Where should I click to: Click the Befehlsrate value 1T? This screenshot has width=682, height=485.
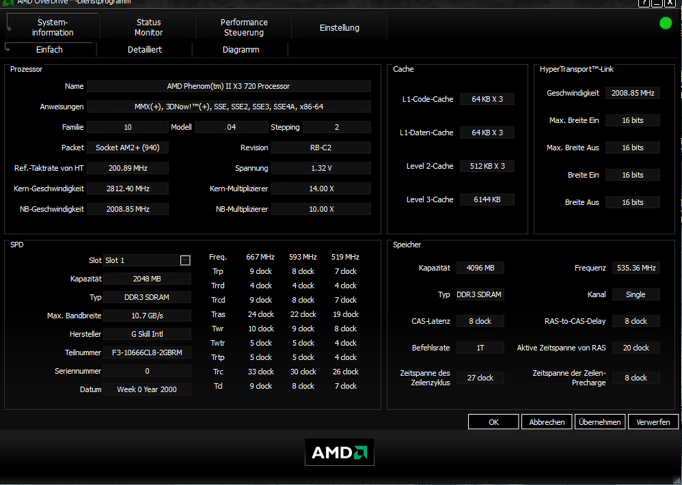click(x=480, y=348)
